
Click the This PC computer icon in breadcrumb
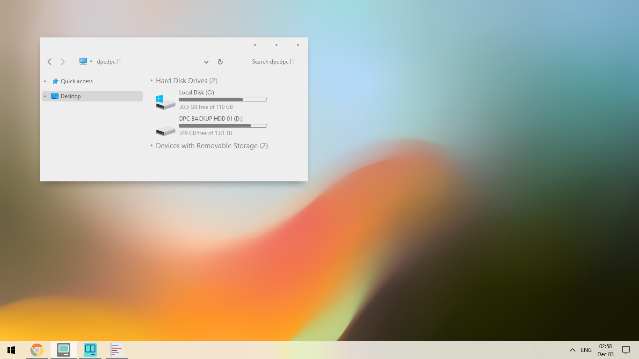pos(83,61)
